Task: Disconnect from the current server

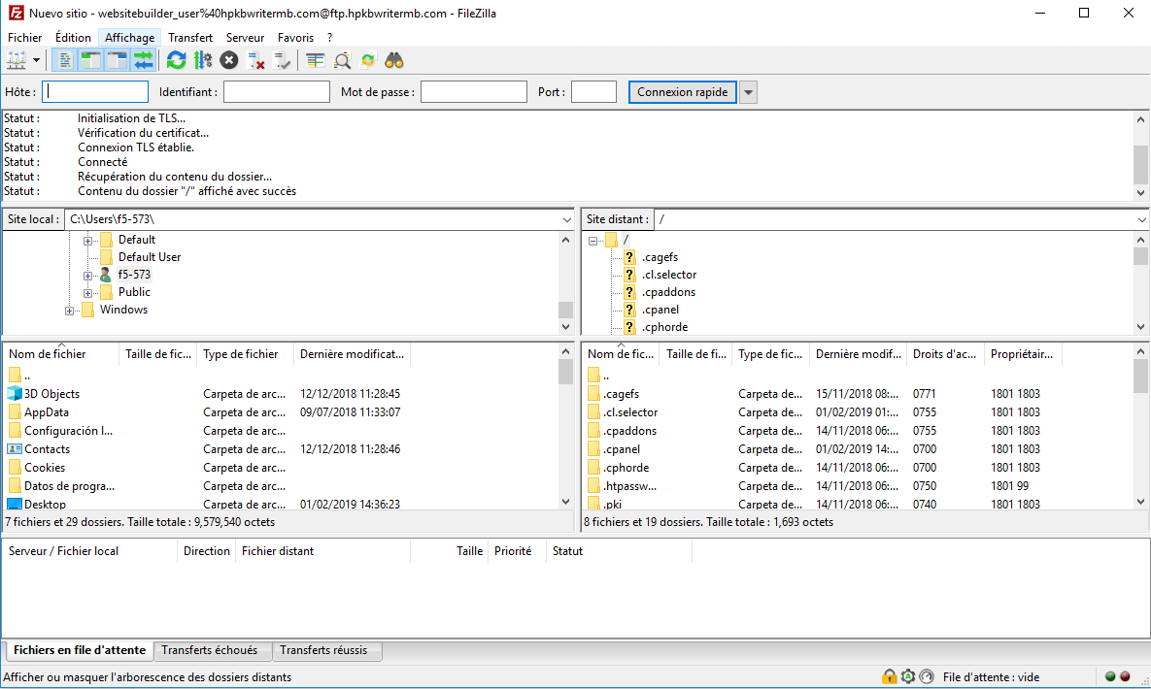Action: click(x=255, y=60)
